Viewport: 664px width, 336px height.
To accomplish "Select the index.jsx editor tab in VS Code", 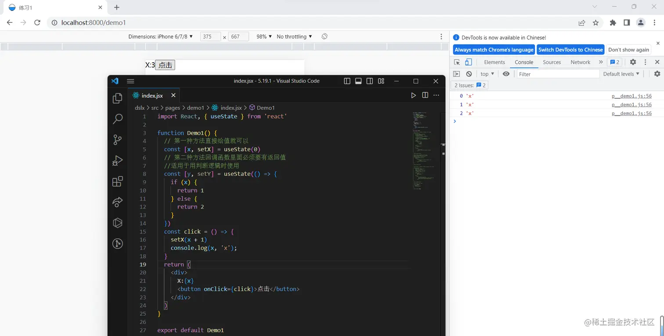I will pos(154,95).
